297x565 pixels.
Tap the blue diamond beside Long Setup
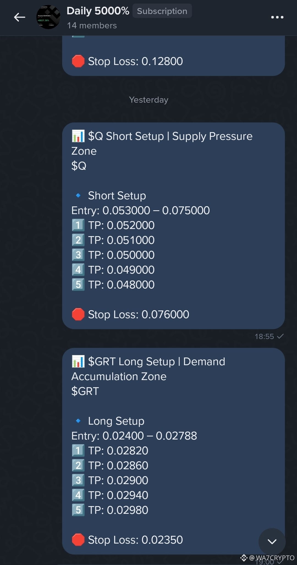click(78, 421)
